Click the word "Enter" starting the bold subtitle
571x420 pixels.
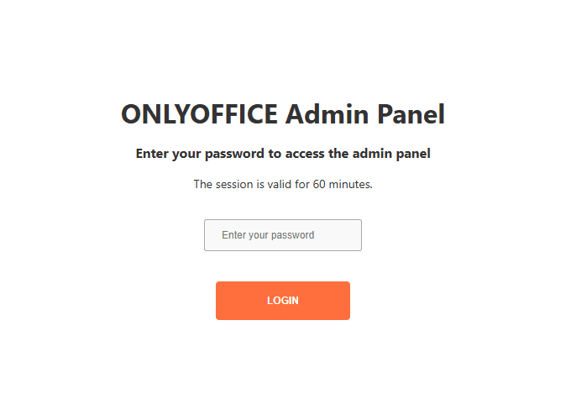click(151, 155)
